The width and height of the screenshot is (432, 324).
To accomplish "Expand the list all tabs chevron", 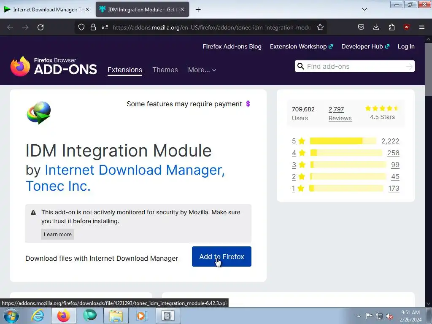I will (x=364, y=9).
